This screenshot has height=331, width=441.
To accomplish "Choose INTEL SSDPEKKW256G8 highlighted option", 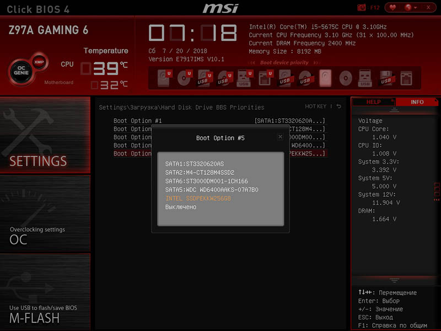I will [x=198, y=199].
